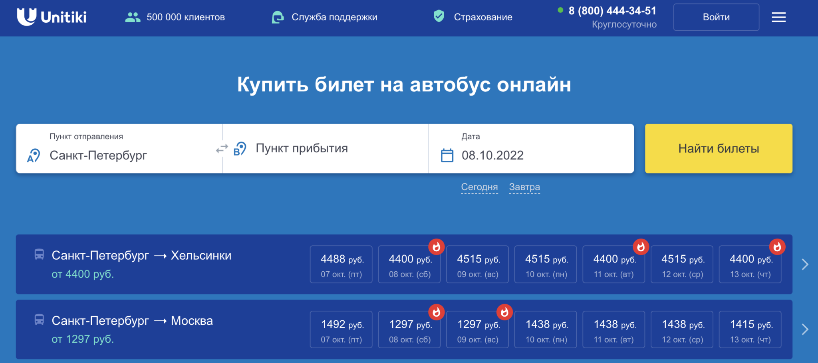Click the departure point A marker icon
The width and height of the screenshot is (818, 363).
click(34, 155)
